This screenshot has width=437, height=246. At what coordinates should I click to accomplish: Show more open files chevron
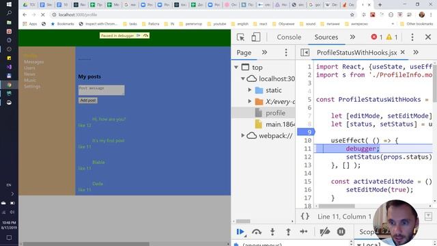(416, 52)
